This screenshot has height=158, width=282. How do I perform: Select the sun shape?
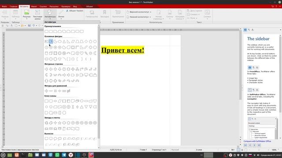(x=90, y=53)
